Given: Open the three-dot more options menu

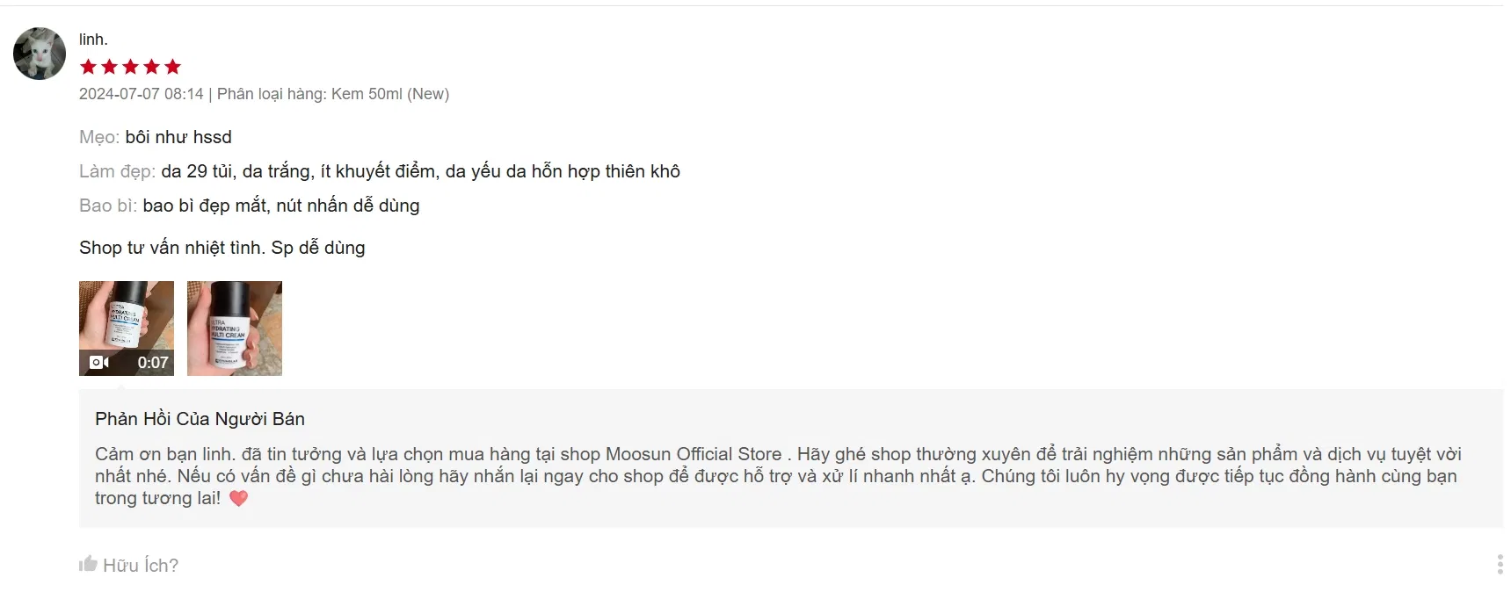Looking at the screenshot, I should tap(1500, 565).
